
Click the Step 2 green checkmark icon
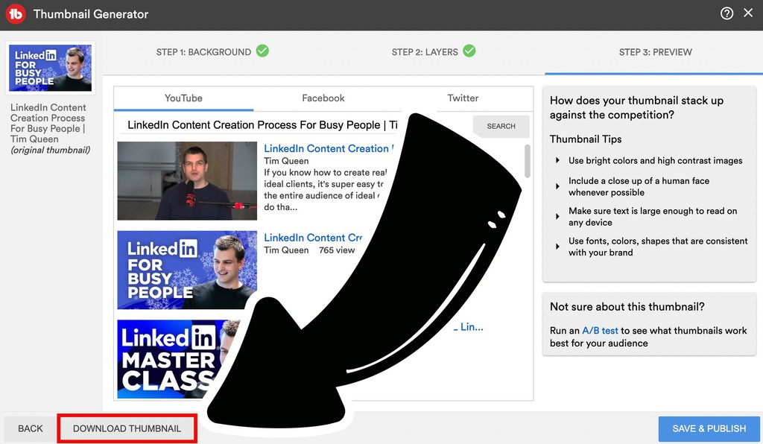[469, 51]
